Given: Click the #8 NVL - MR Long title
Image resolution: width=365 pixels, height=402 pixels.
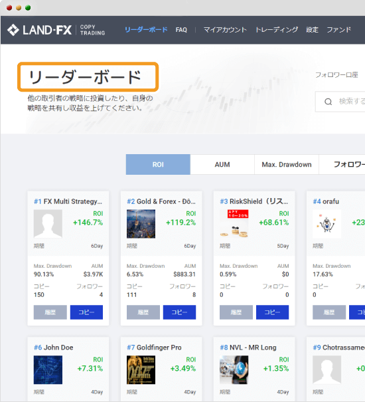Looking at the screenshot, I should (248, 348).
